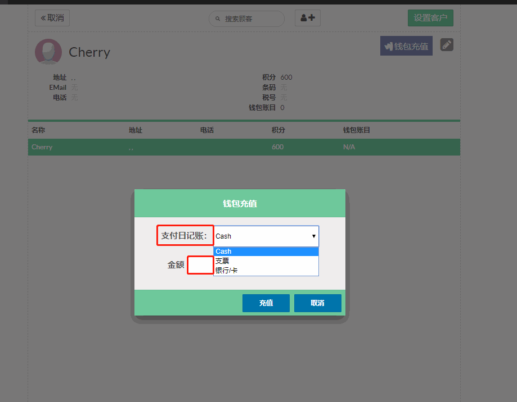This screenshot has height=402, width=517.
Task: Click the 名称 column header
Action: (x=38, y=130)
